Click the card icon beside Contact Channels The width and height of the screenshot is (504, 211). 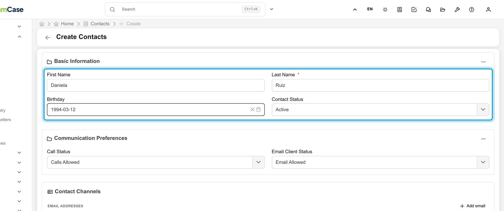(50, 192)
